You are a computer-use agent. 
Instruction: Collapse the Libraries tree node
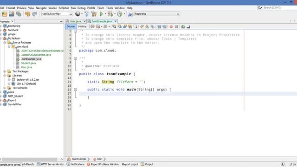[x=5, y=76]
